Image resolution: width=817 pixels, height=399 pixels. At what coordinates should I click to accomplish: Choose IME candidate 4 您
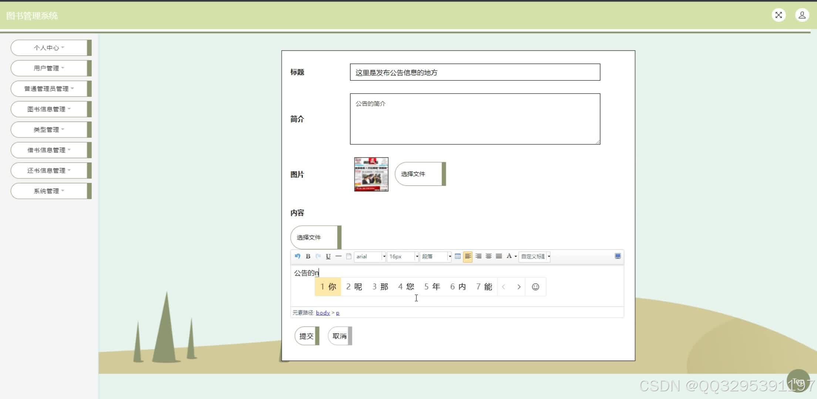click(x=406, y=287)
